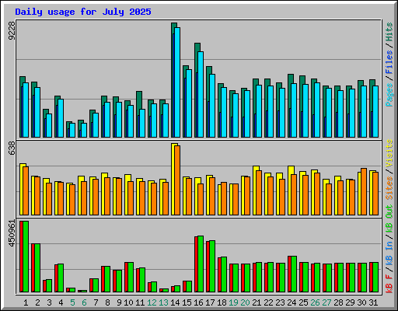Viewport: 398px width, 311px height.
Task: Click the kB bar for day 24
Action: click(292, 274)
